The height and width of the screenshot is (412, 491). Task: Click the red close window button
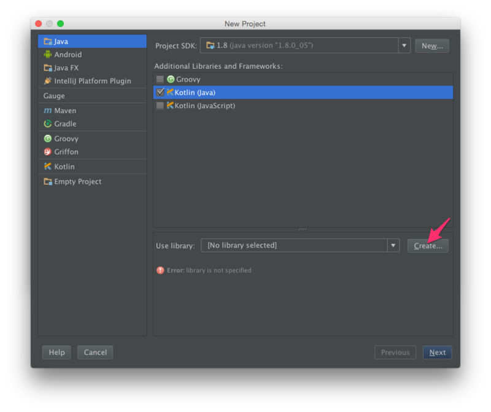click(x=39, y=23)
